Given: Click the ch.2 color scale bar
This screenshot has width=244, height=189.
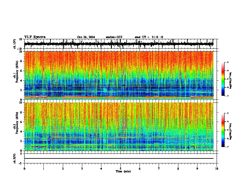Looking at the screenshot, I should (x=223, y=130).
